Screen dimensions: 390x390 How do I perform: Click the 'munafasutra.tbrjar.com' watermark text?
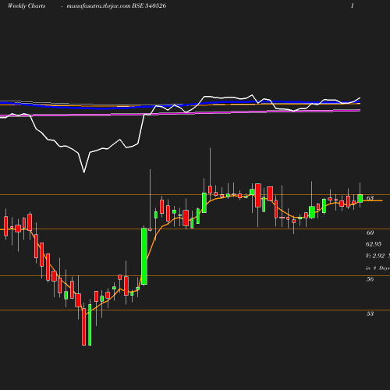(98, 6)
